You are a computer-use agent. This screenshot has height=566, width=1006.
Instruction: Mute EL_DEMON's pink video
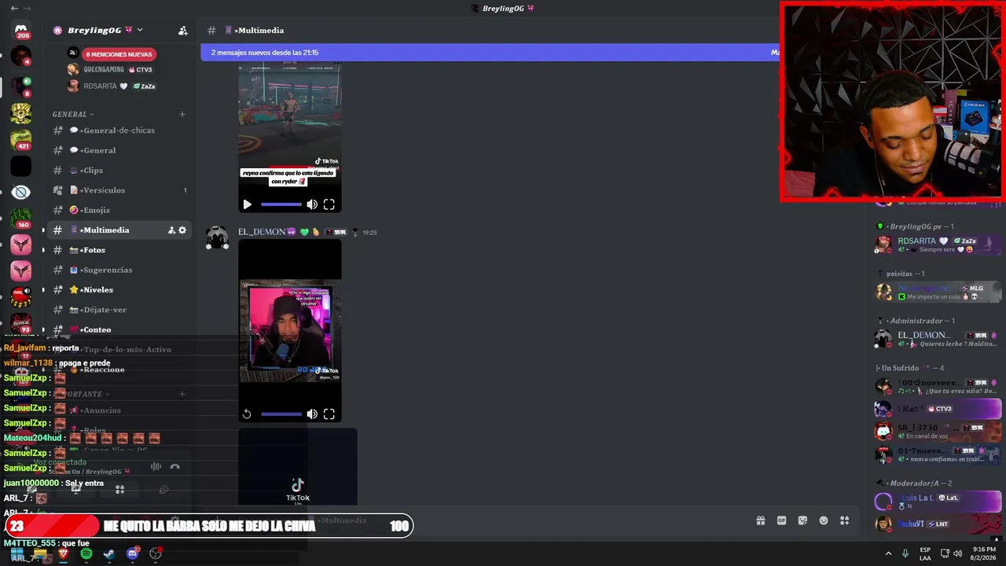312,414
